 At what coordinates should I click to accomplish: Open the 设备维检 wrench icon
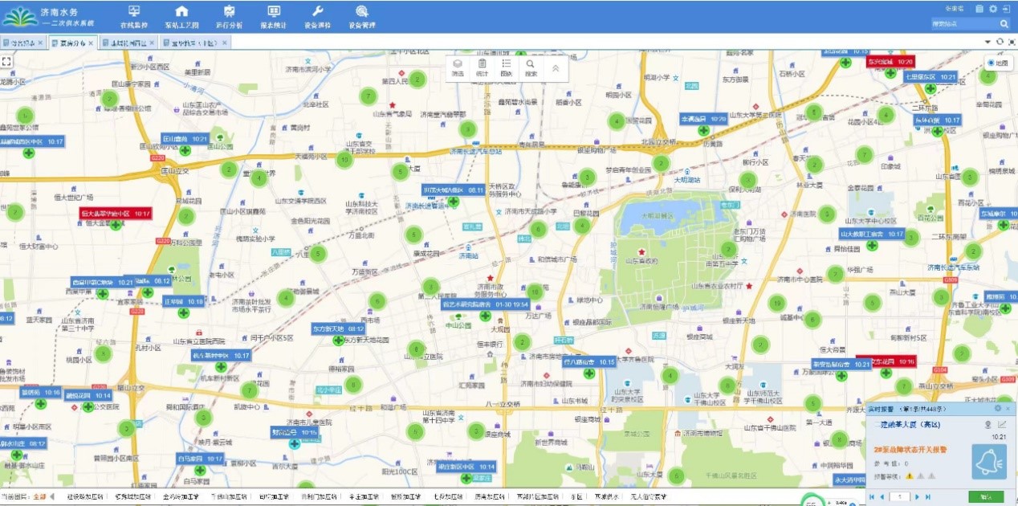tap(317, 16)
